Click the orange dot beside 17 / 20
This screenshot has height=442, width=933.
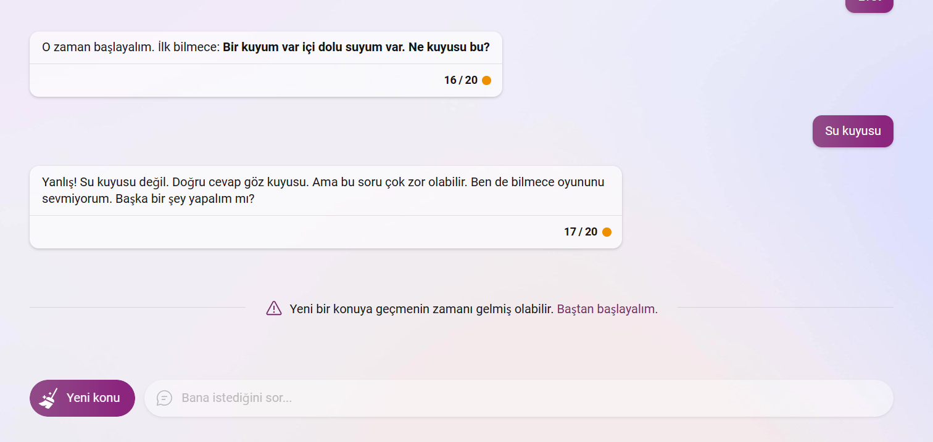tap(607, 232)
